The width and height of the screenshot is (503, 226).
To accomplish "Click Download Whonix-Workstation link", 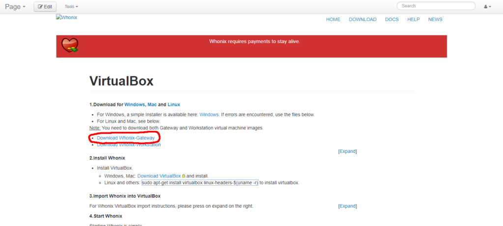I will (x=129, y=145).
